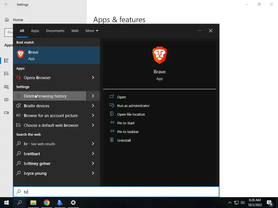Expand the brittney griner suggestion chevron

[x=93, y=163]
